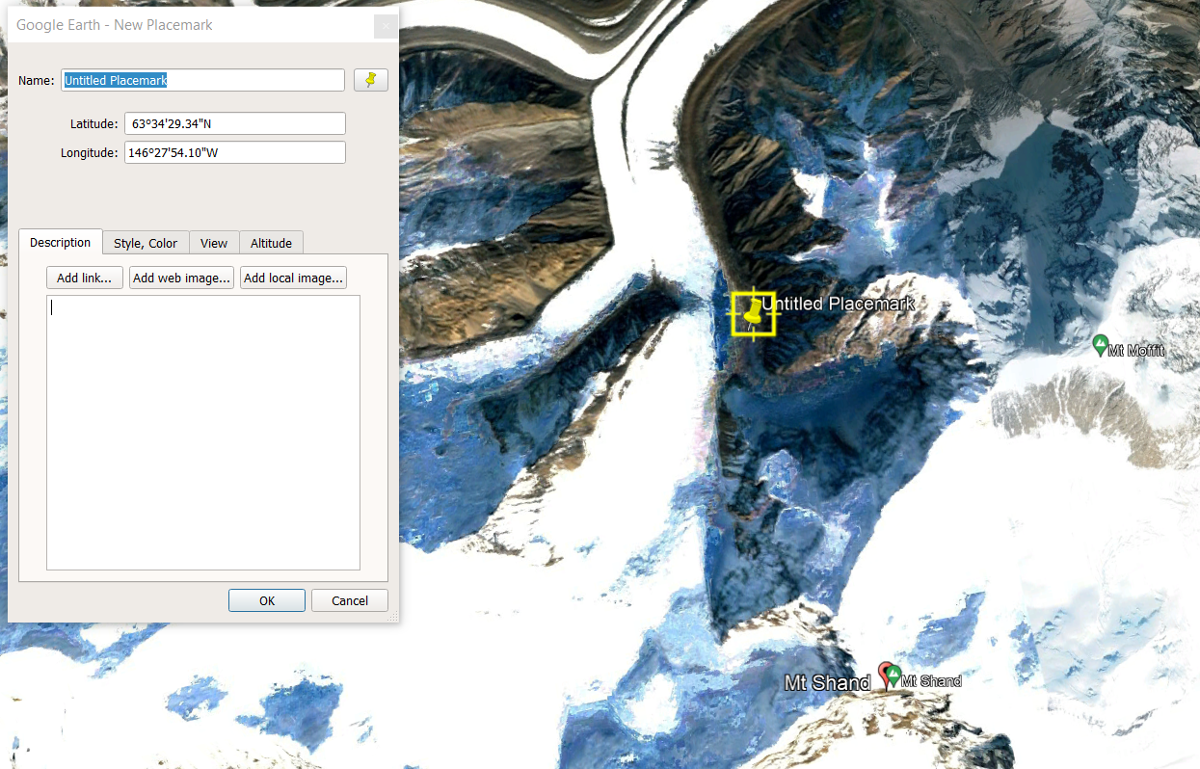The height and width of the screenshot is (769, 1200).
Task: Click the Add local image... button
Action: point(293,278)
